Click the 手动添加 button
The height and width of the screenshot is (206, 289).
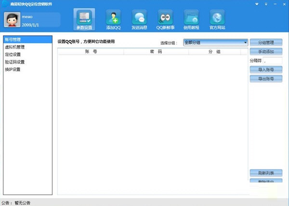point(266,51)
